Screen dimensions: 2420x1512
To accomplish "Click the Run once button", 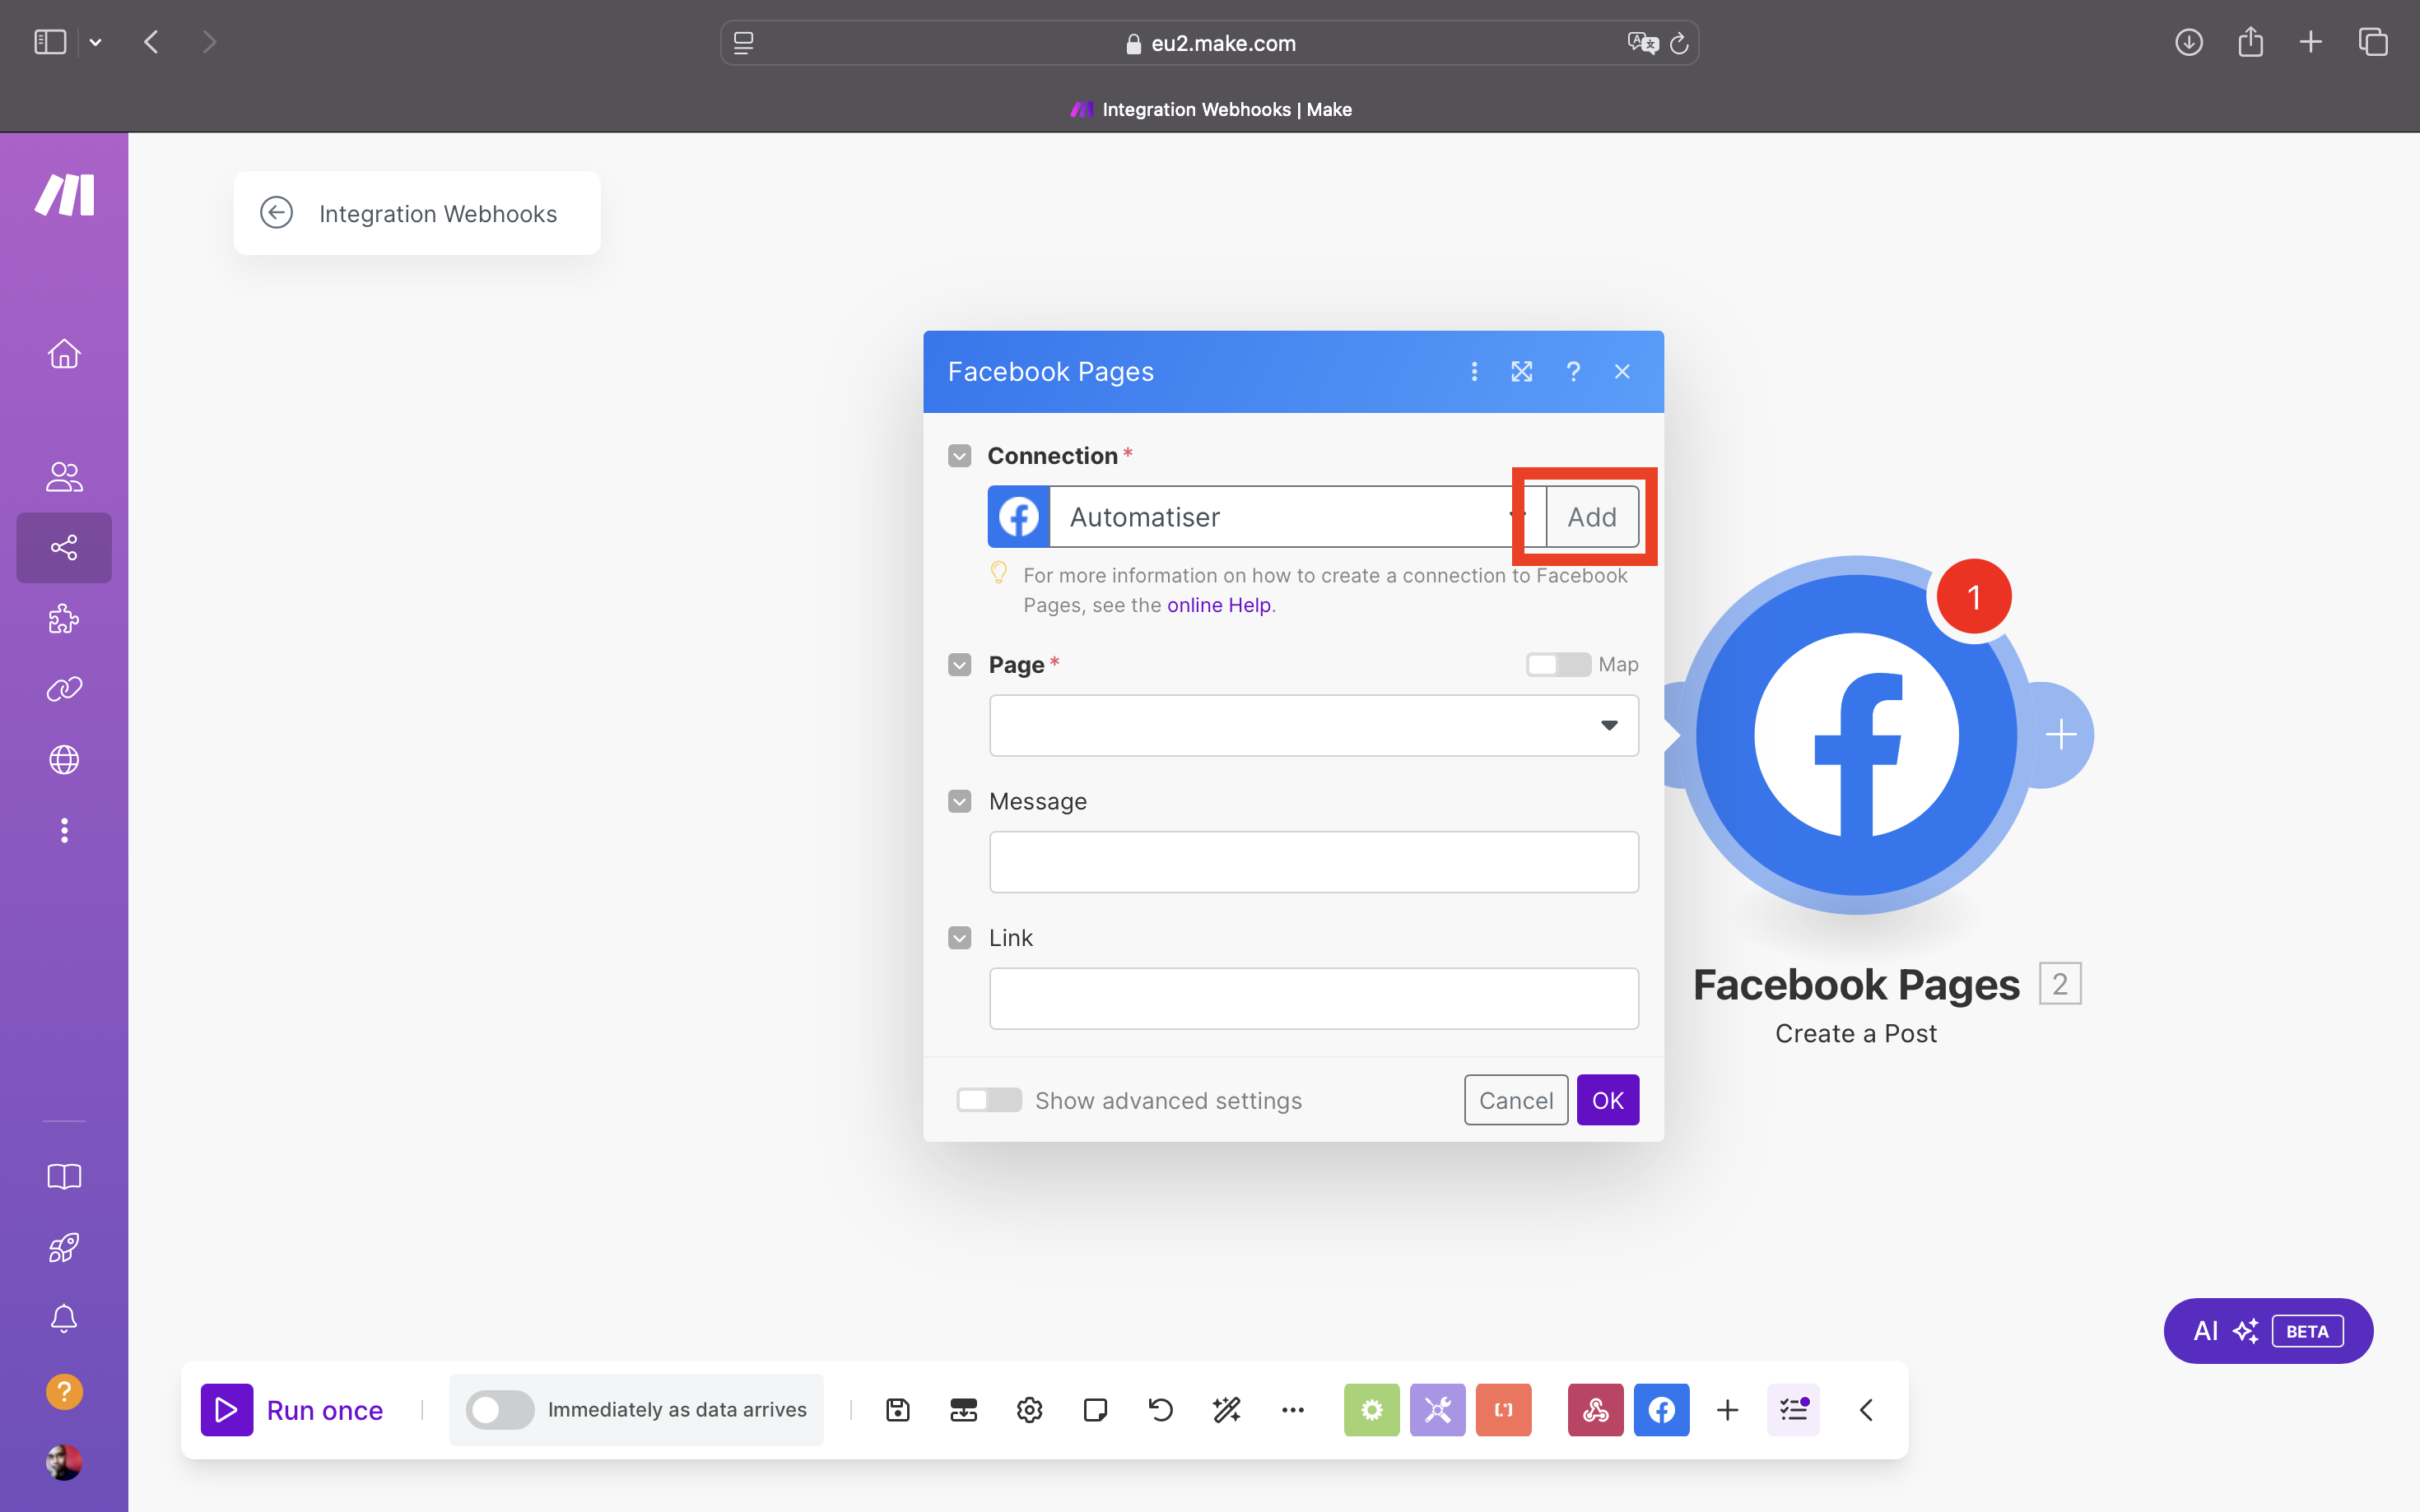I will 292,1410.
